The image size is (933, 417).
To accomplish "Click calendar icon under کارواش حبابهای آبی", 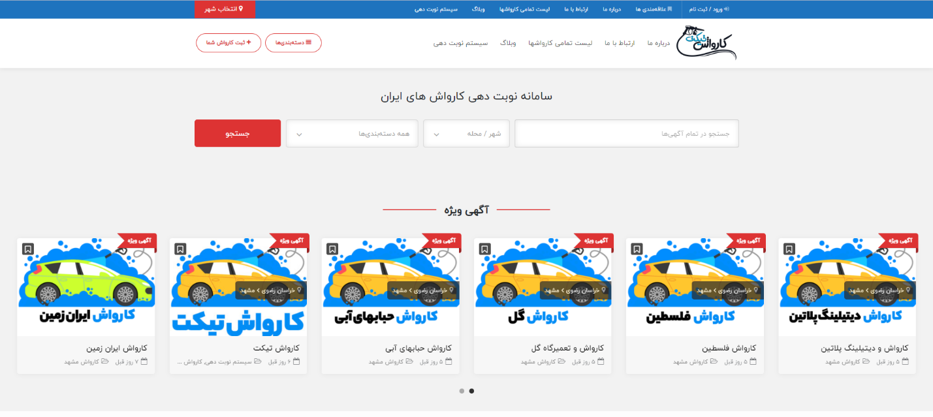I will 449,362.
